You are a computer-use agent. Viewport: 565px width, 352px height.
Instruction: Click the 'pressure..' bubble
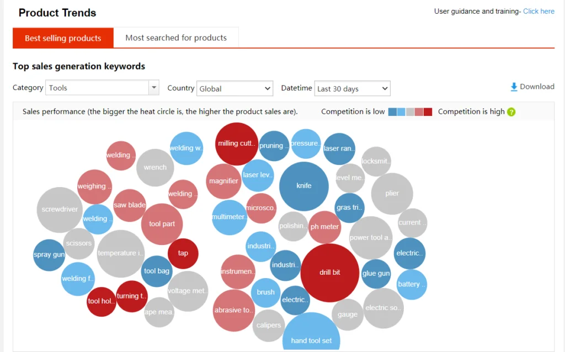[306, 144]
